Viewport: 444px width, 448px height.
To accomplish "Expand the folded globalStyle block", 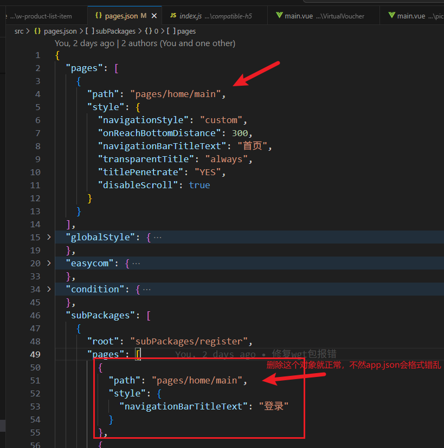I will pos(49,237).
